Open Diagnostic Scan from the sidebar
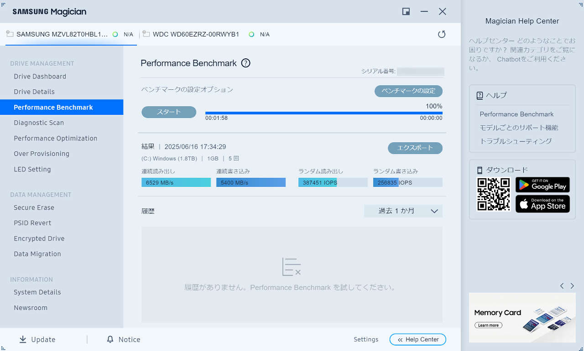 point(39,123)
